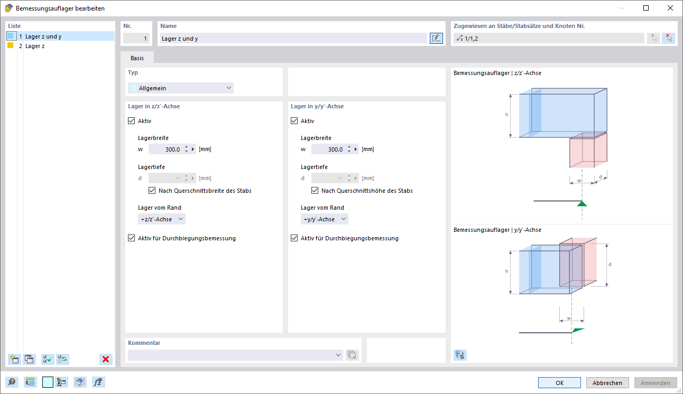Open units and decimal places settings
The width and height of the screenshot is (683, 394).
click(30, 382)
